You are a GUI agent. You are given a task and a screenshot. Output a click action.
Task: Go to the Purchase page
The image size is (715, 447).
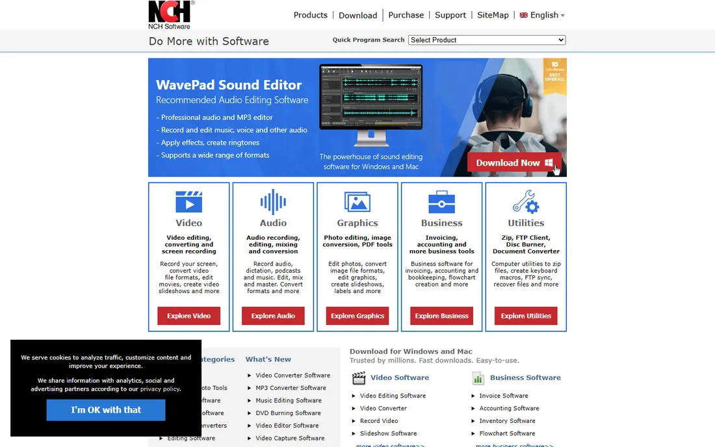pyautogui.click(x=406, y=15)
